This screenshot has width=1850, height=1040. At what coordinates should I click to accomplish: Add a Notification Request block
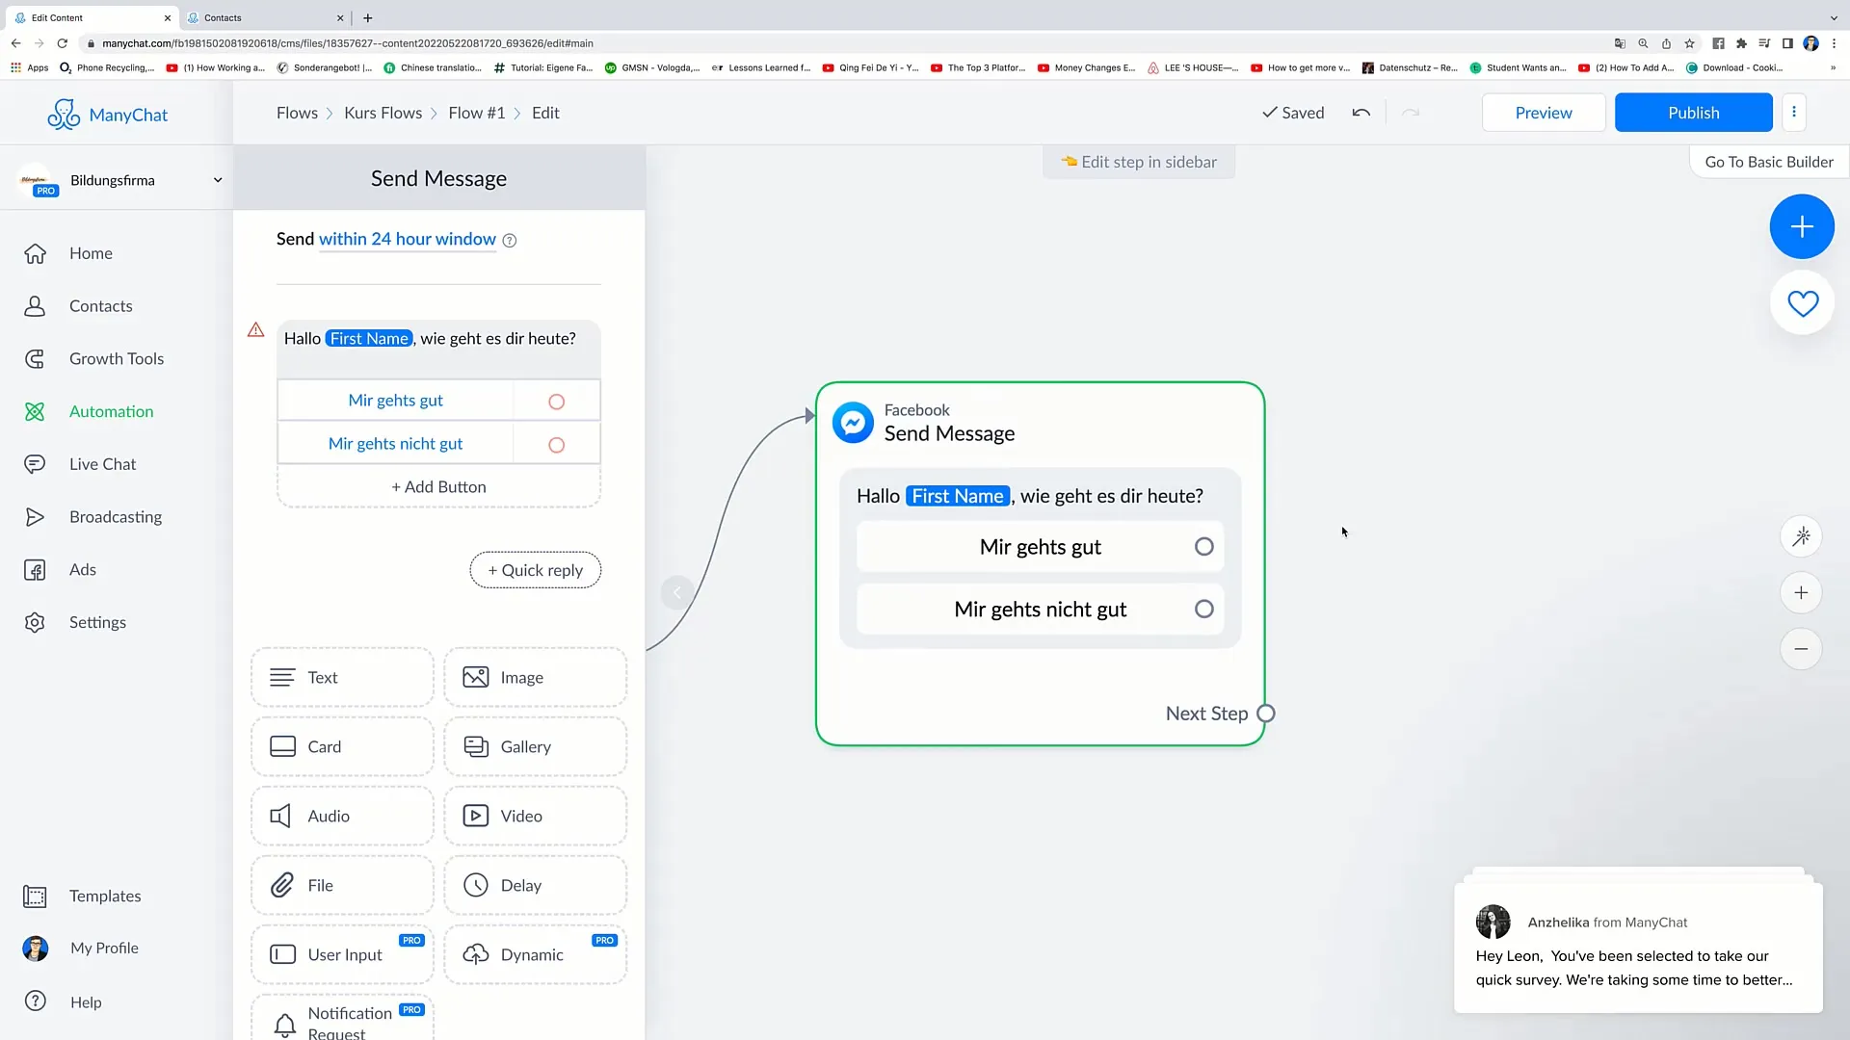pyautogui.click(x=342, y=1019)
